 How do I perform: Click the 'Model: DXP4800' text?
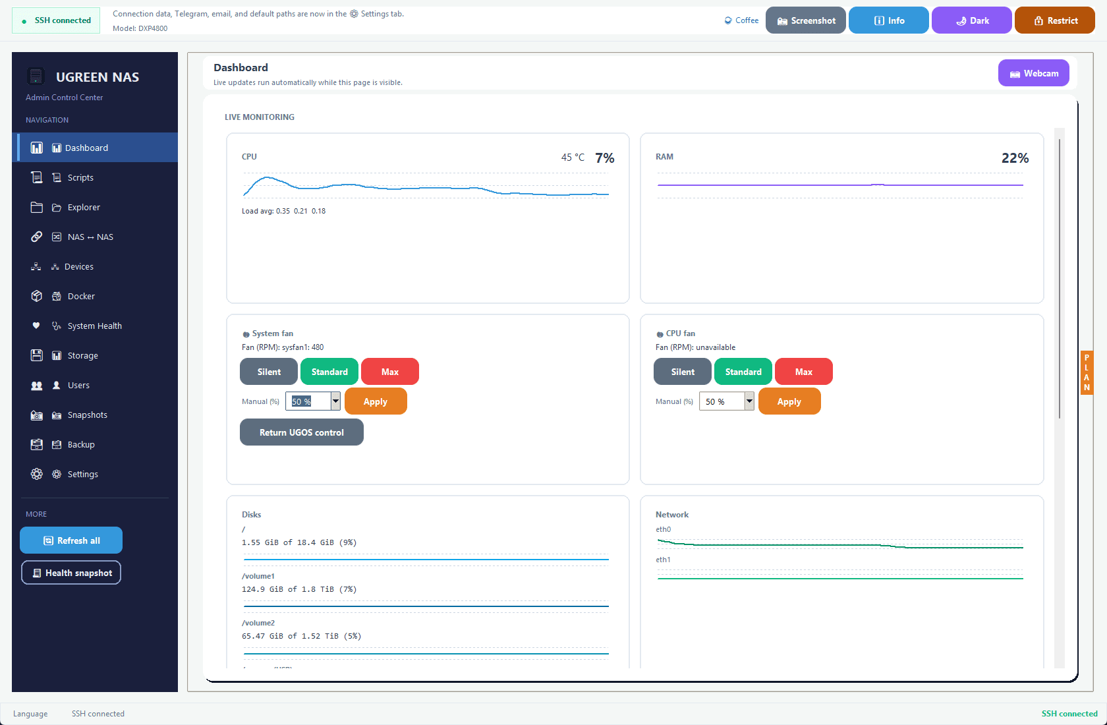140,28
